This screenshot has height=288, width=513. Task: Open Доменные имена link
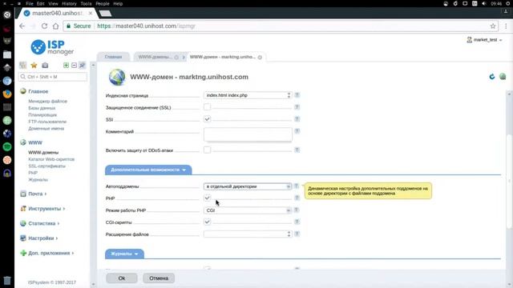click(46, 129)
